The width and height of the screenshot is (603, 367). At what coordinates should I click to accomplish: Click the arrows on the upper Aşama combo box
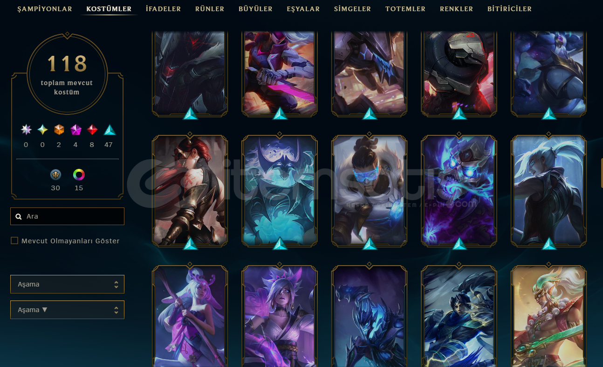point(116,284)
